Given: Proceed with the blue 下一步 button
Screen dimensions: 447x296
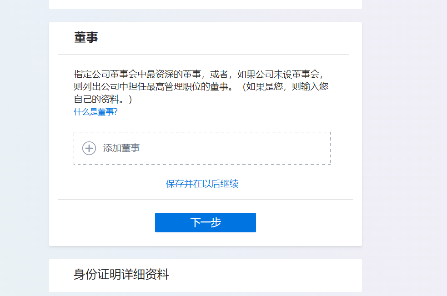Looking at the screenshot, I should pyautogui.click(x=206, y=222).
